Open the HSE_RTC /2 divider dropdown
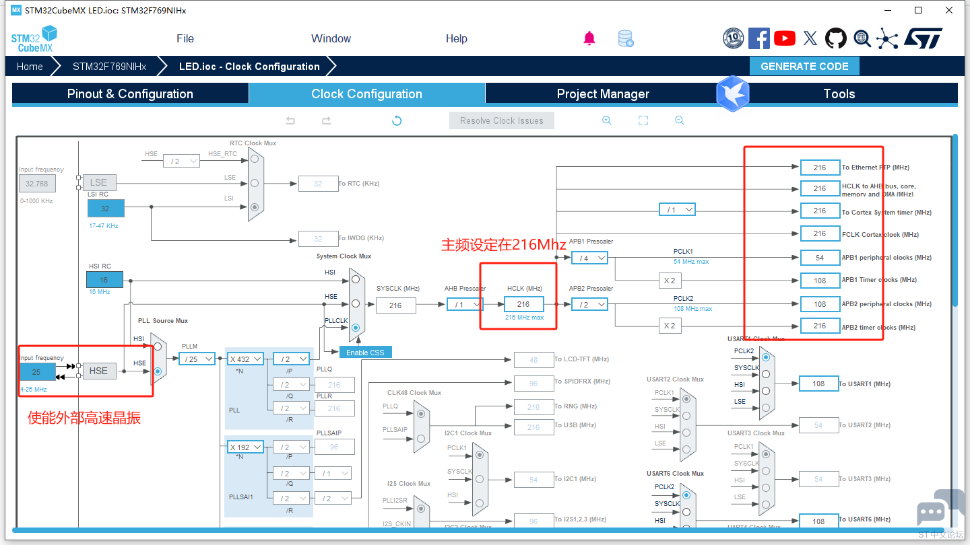This screenshot has height=545, width=970. (x=182, y=161)
